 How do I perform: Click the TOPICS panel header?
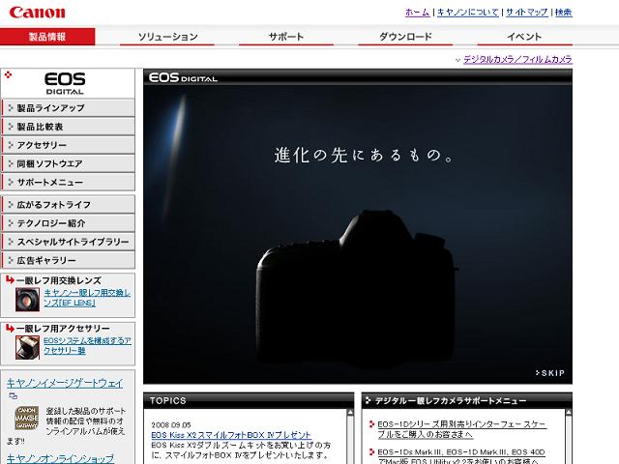tap(249, 400)
